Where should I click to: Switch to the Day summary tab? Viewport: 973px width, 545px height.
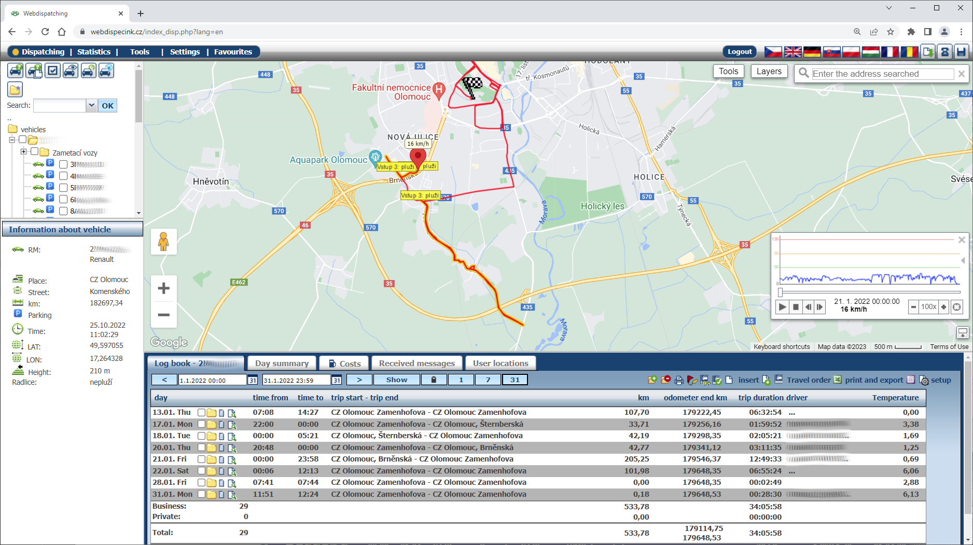(282, 364)
